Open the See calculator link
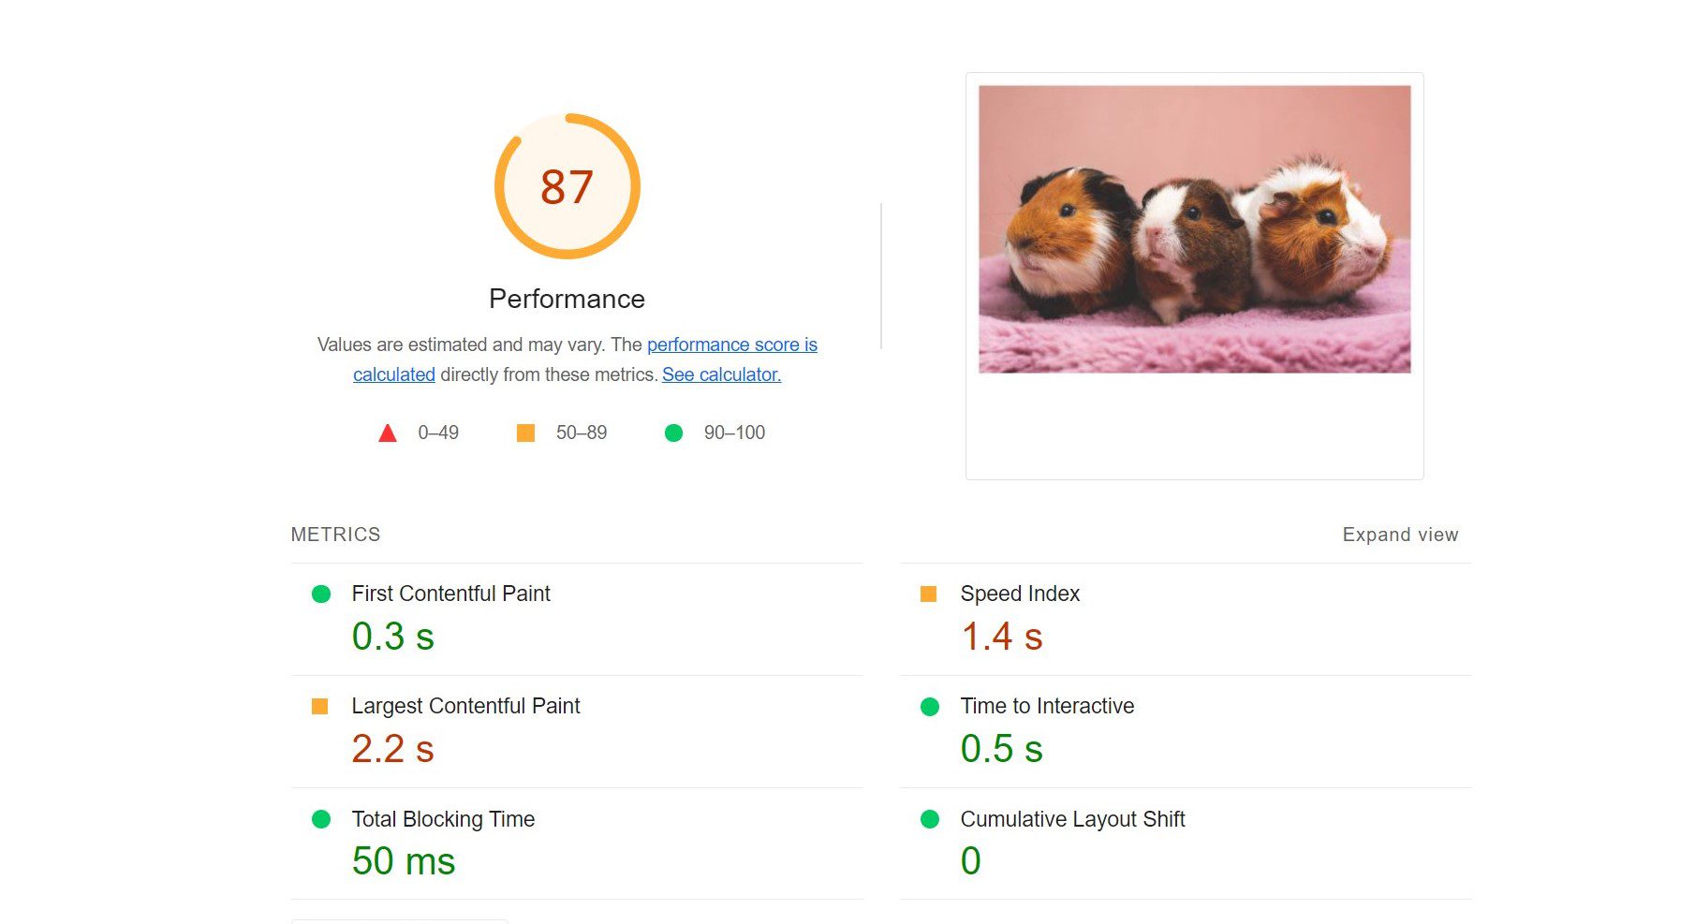Screen dimensions: 1695x924 (720, 374)
